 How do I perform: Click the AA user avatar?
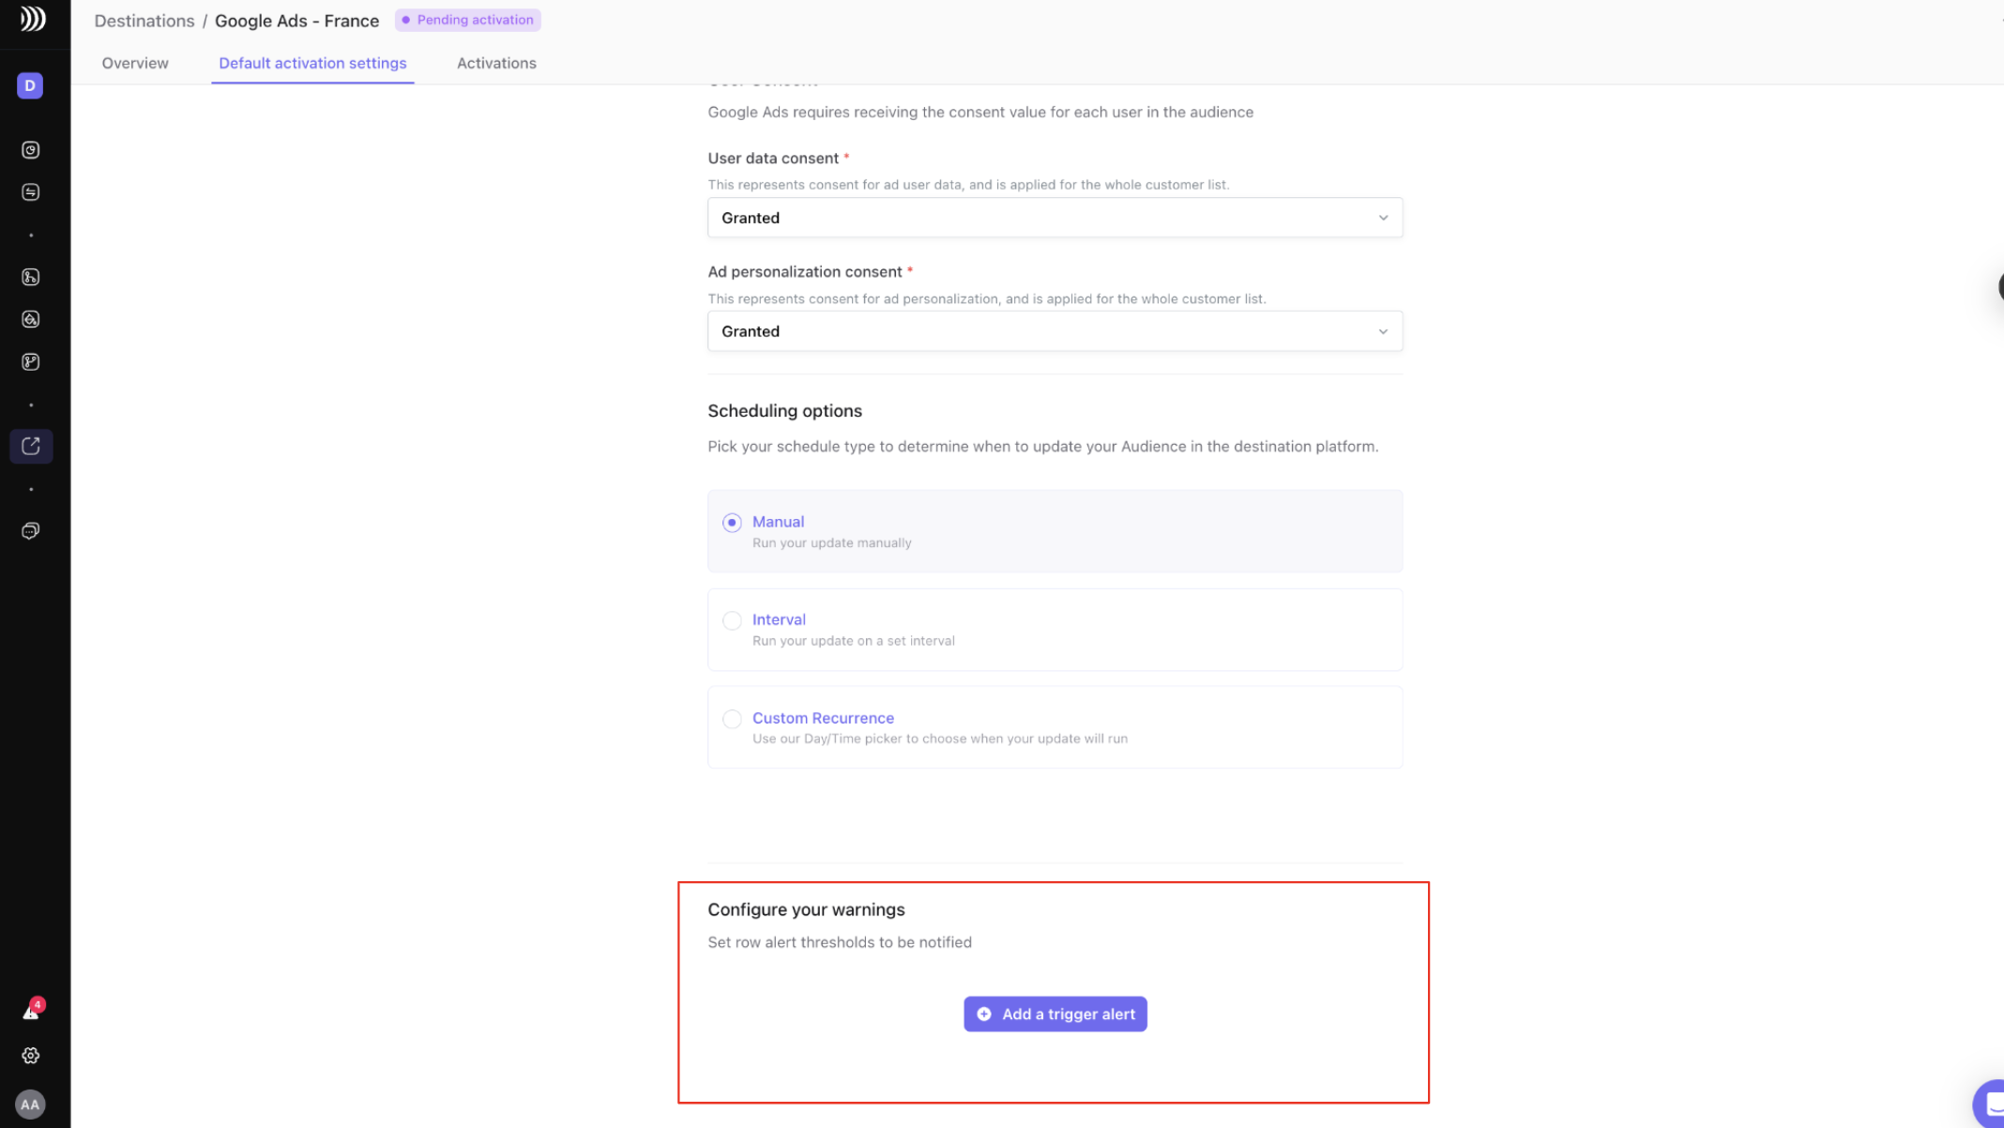[x=31, y=1105]
